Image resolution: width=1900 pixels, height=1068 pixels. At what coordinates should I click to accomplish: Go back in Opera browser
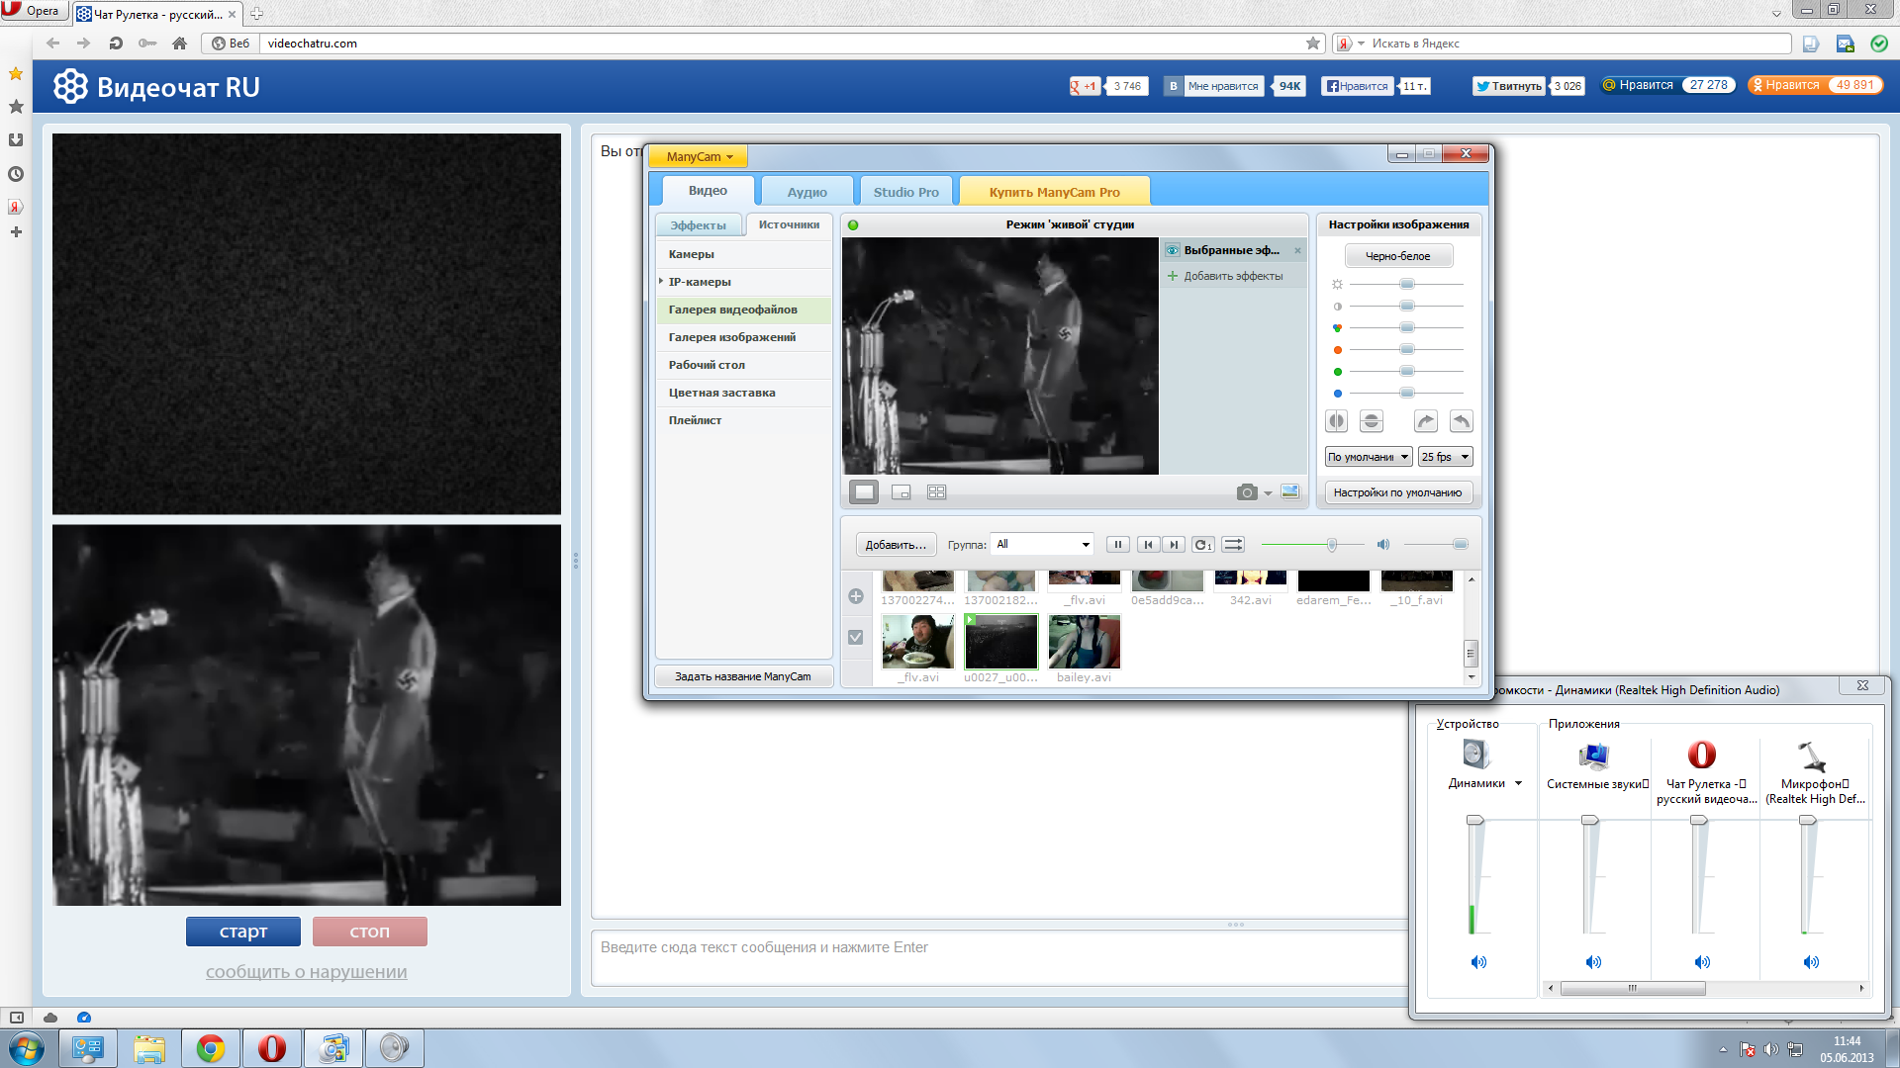click(x=53, y=44)
